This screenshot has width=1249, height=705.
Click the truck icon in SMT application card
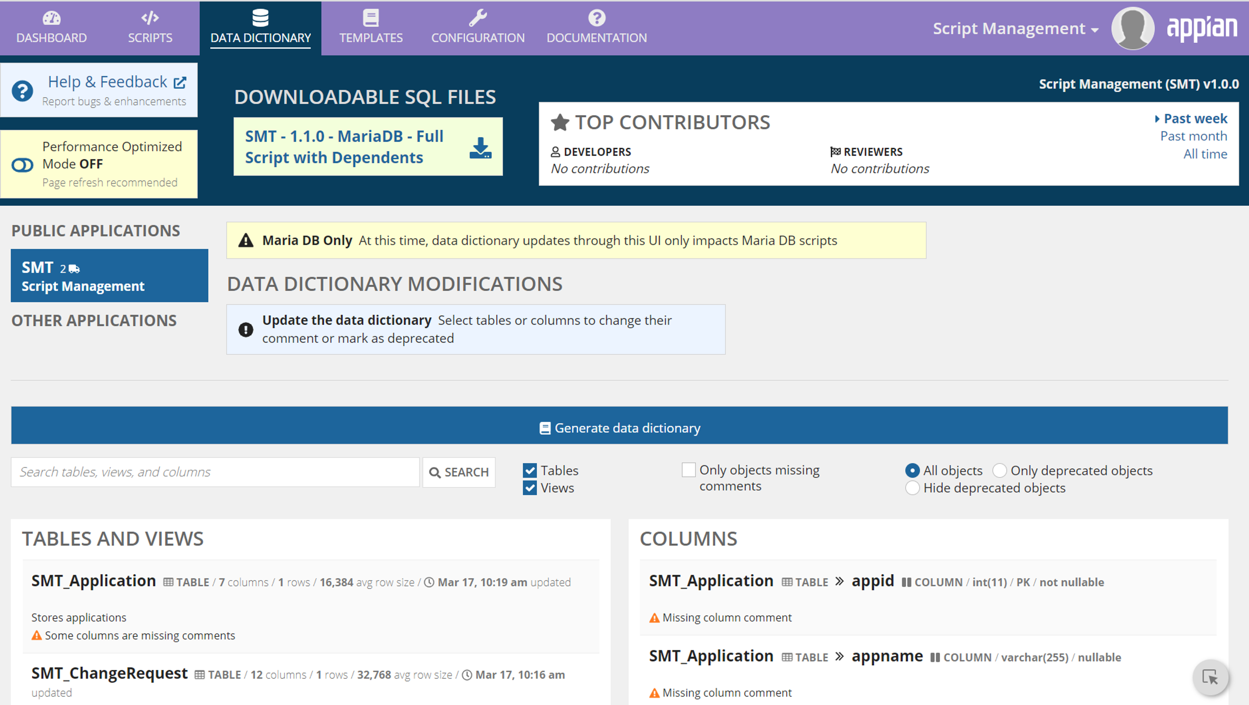pos(74,269)
